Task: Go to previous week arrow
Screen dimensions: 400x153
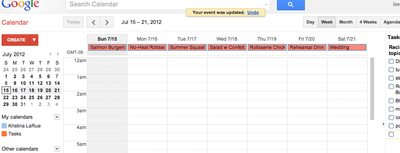Action: click(94, 22)
